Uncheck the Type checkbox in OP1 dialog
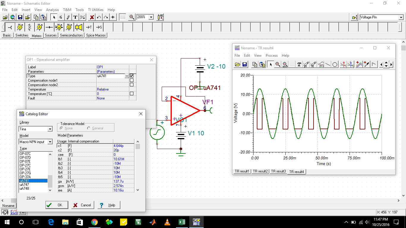 pos(132,76)
